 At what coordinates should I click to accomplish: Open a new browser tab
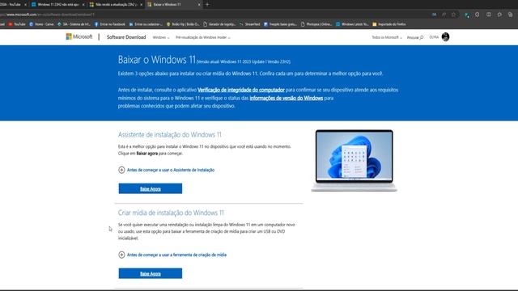pos(207,5)
